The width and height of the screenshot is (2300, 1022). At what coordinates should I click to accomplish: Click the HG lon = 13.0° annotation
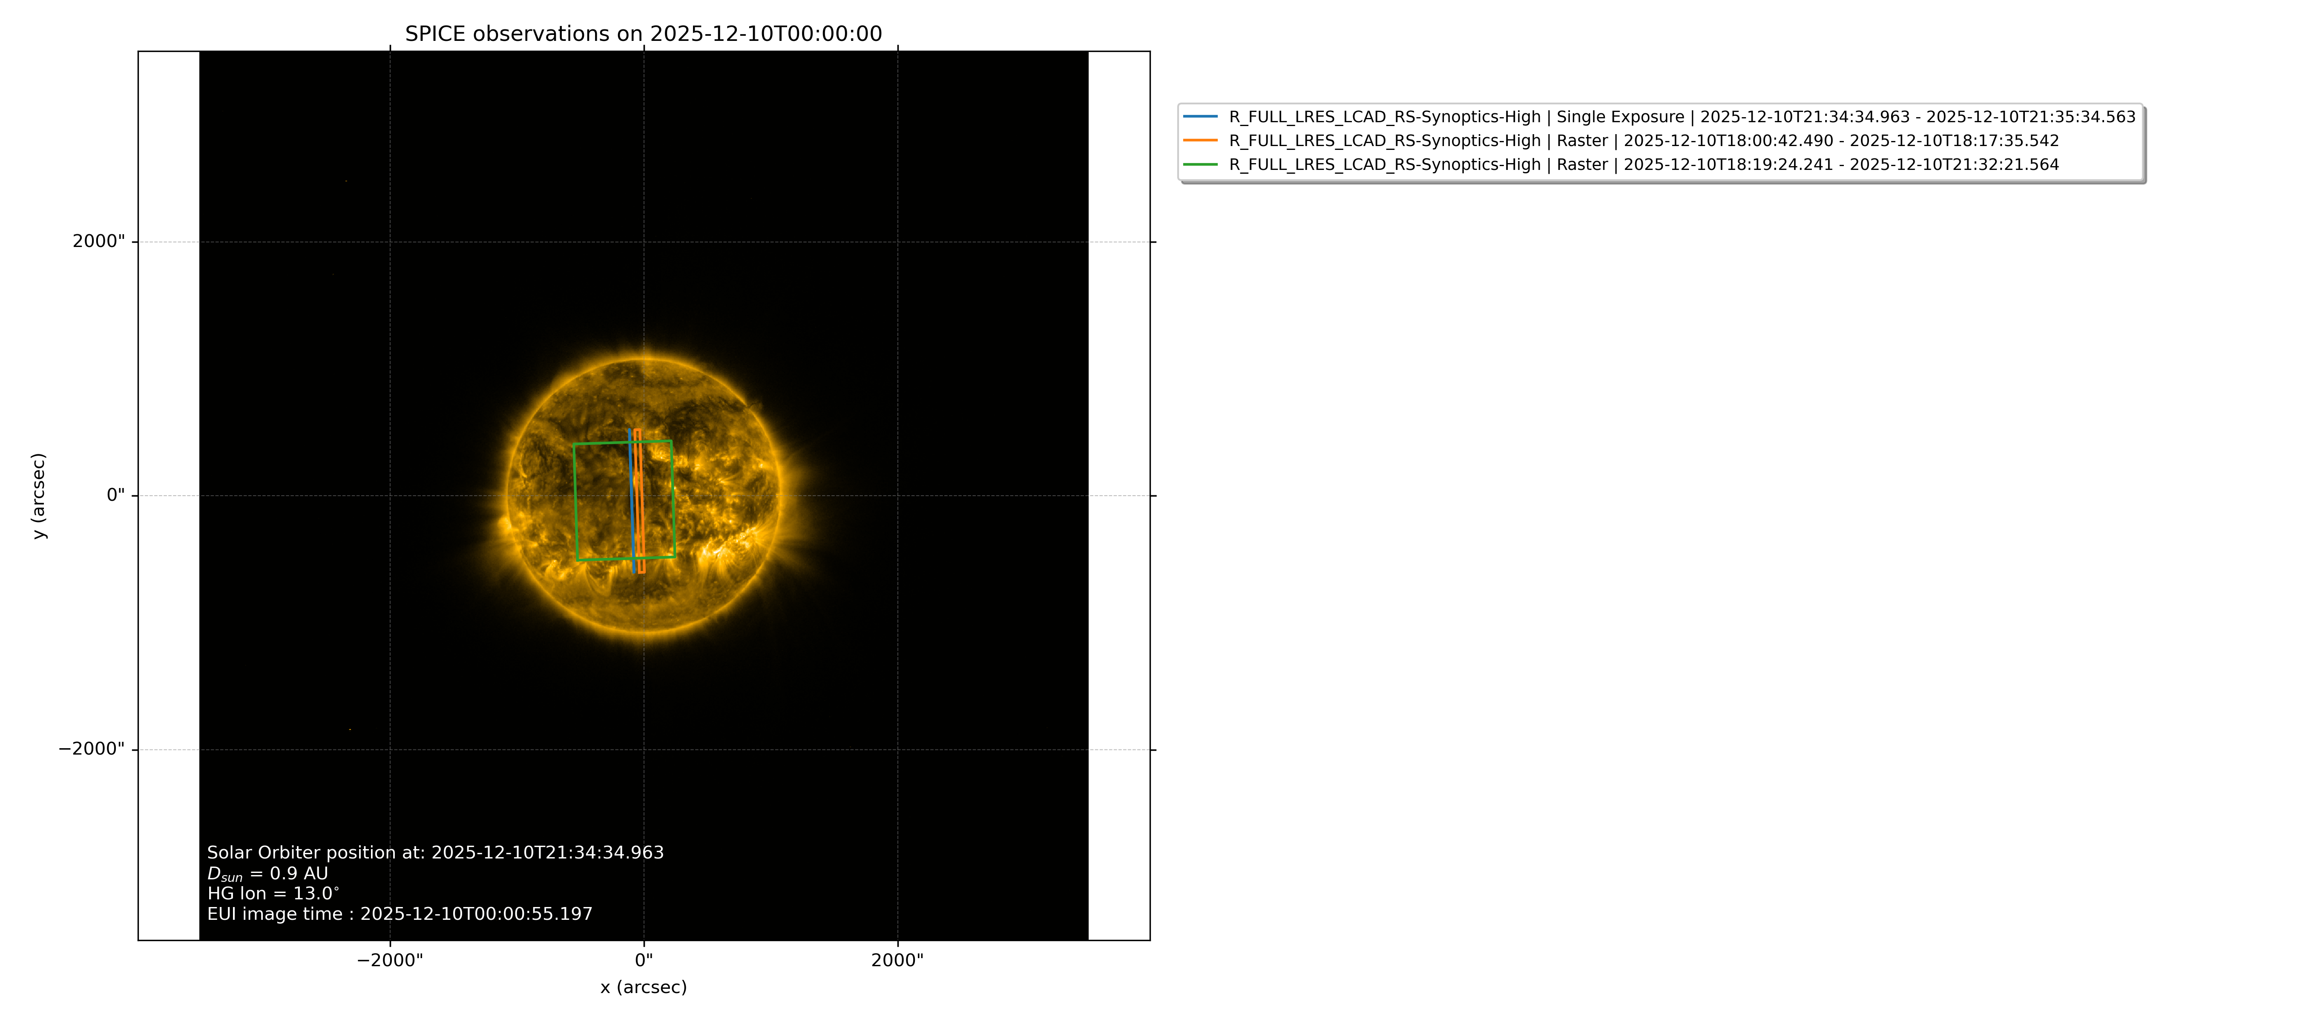(x=272, y=893)
